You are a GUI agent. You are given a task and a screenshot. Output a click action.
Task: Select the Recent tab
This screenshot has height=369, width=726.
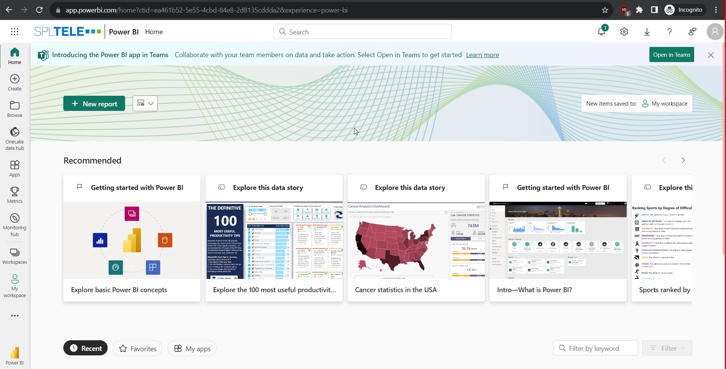coord(85,348)
